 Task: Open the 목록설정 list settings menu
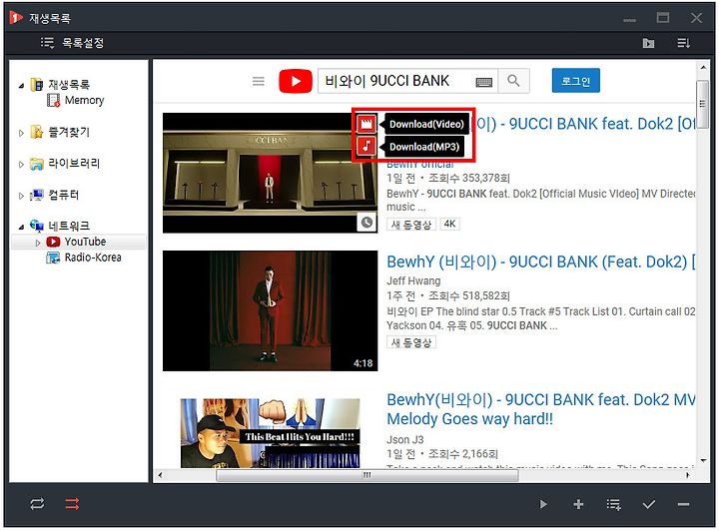(73, 43)
